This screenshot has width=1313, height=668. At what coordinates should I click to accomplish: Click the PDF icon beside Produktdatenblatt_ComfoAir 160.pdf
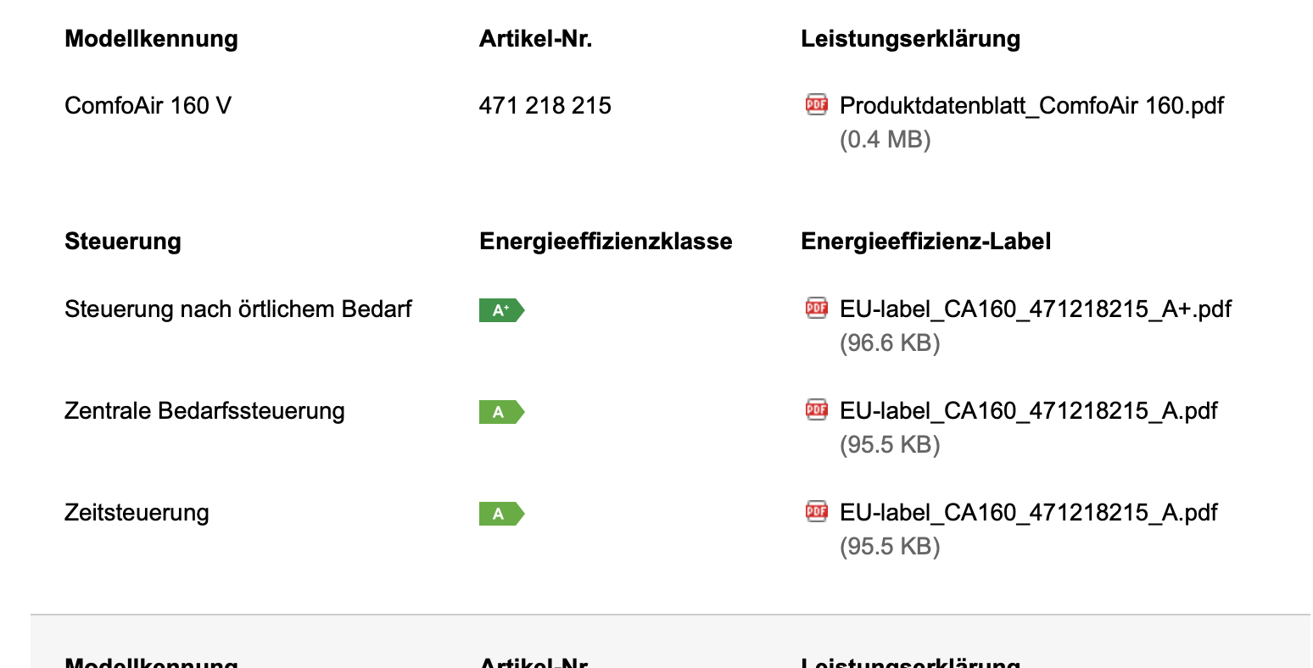[x=816, y=104]
